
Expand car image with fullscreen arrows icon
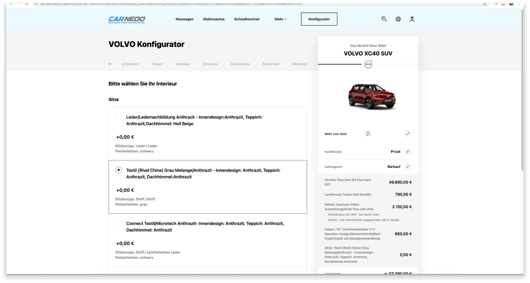(408, 134)
